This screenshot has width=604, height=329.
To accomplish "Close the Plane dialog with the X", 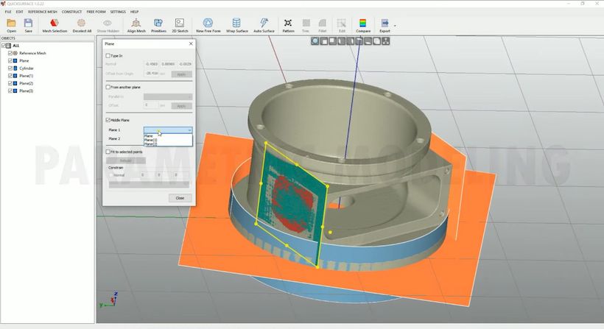I will tap(191, 44).
